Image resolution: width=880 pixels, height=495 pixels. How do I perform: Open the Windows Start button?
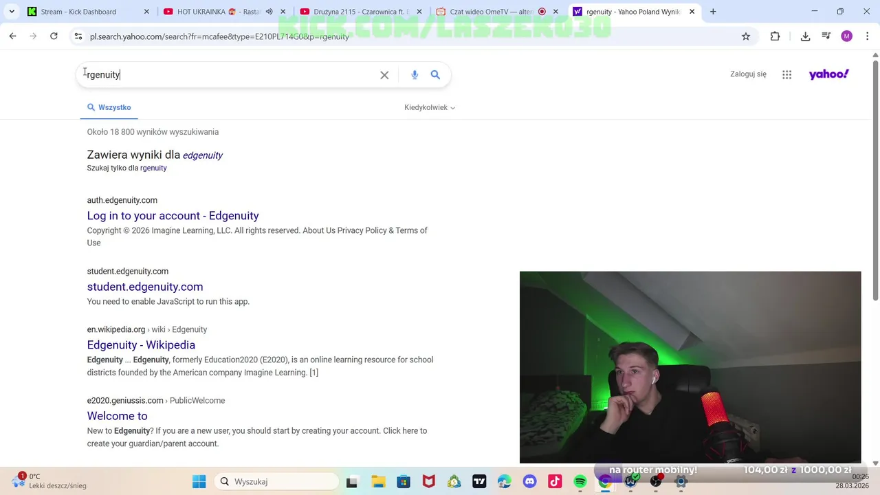coord(199,482)
